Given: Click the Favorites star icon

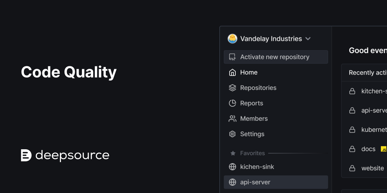Looking at the screenshot, I should pos(232,153).
